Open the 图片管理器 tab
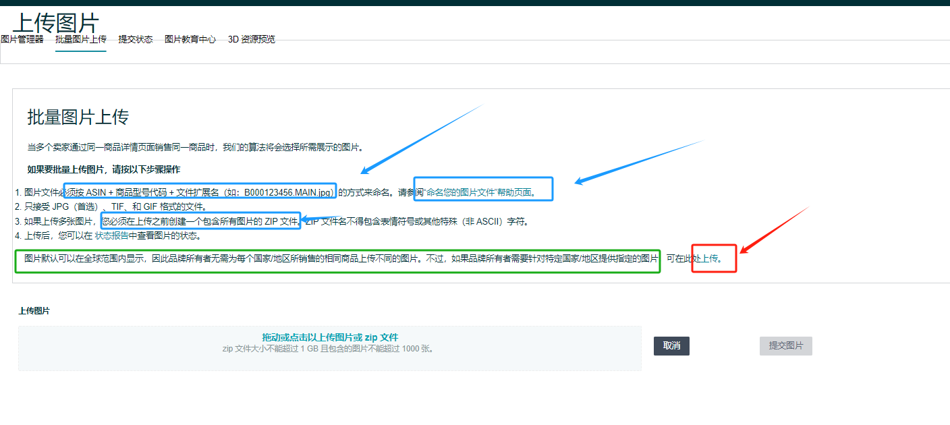The width and height of the screenshot is (950, 425). click(22, 39)
